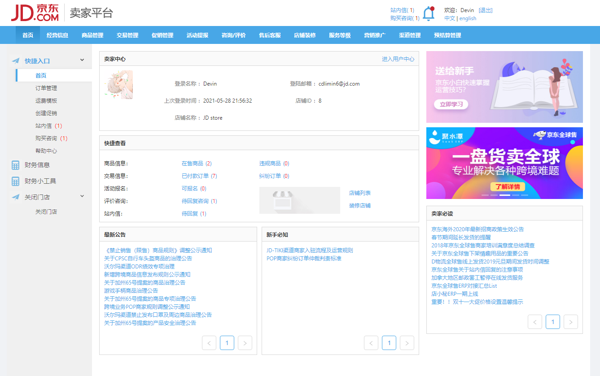The image size is (600, 376).
Task: Click the 装修店铺 link
Action: point(360,205)
